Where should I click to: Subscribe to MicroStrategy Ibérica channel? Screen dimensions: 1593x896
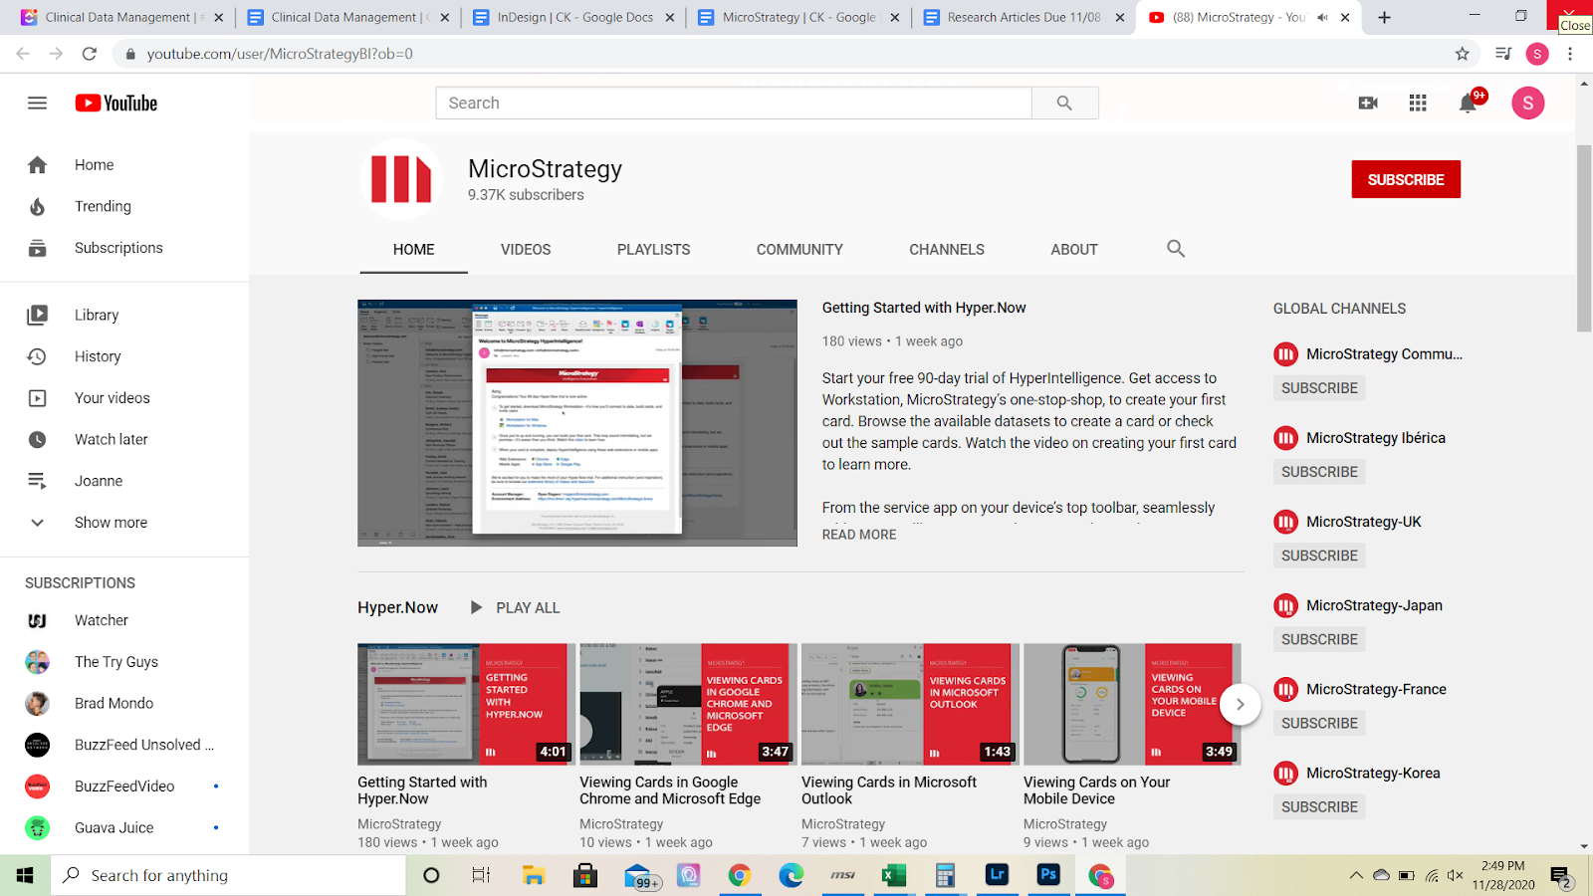point(1319,472)
